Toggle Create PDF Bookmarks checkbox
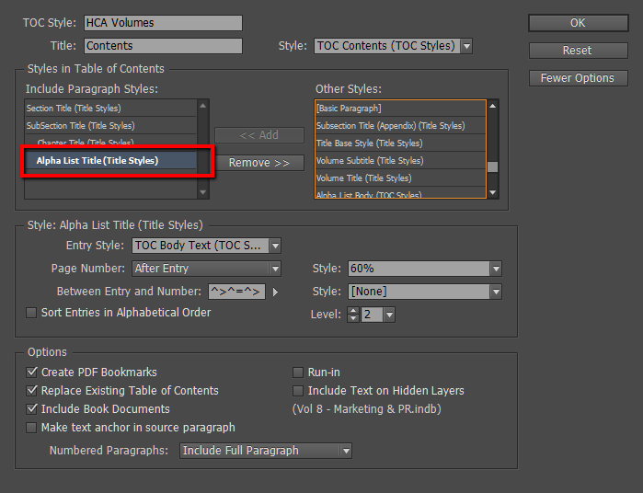Screen dimensions: 643x493 [31, 373]
